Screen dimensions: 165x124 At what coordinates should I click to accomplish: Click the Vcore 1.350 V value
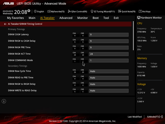click(x=154, y=41)
